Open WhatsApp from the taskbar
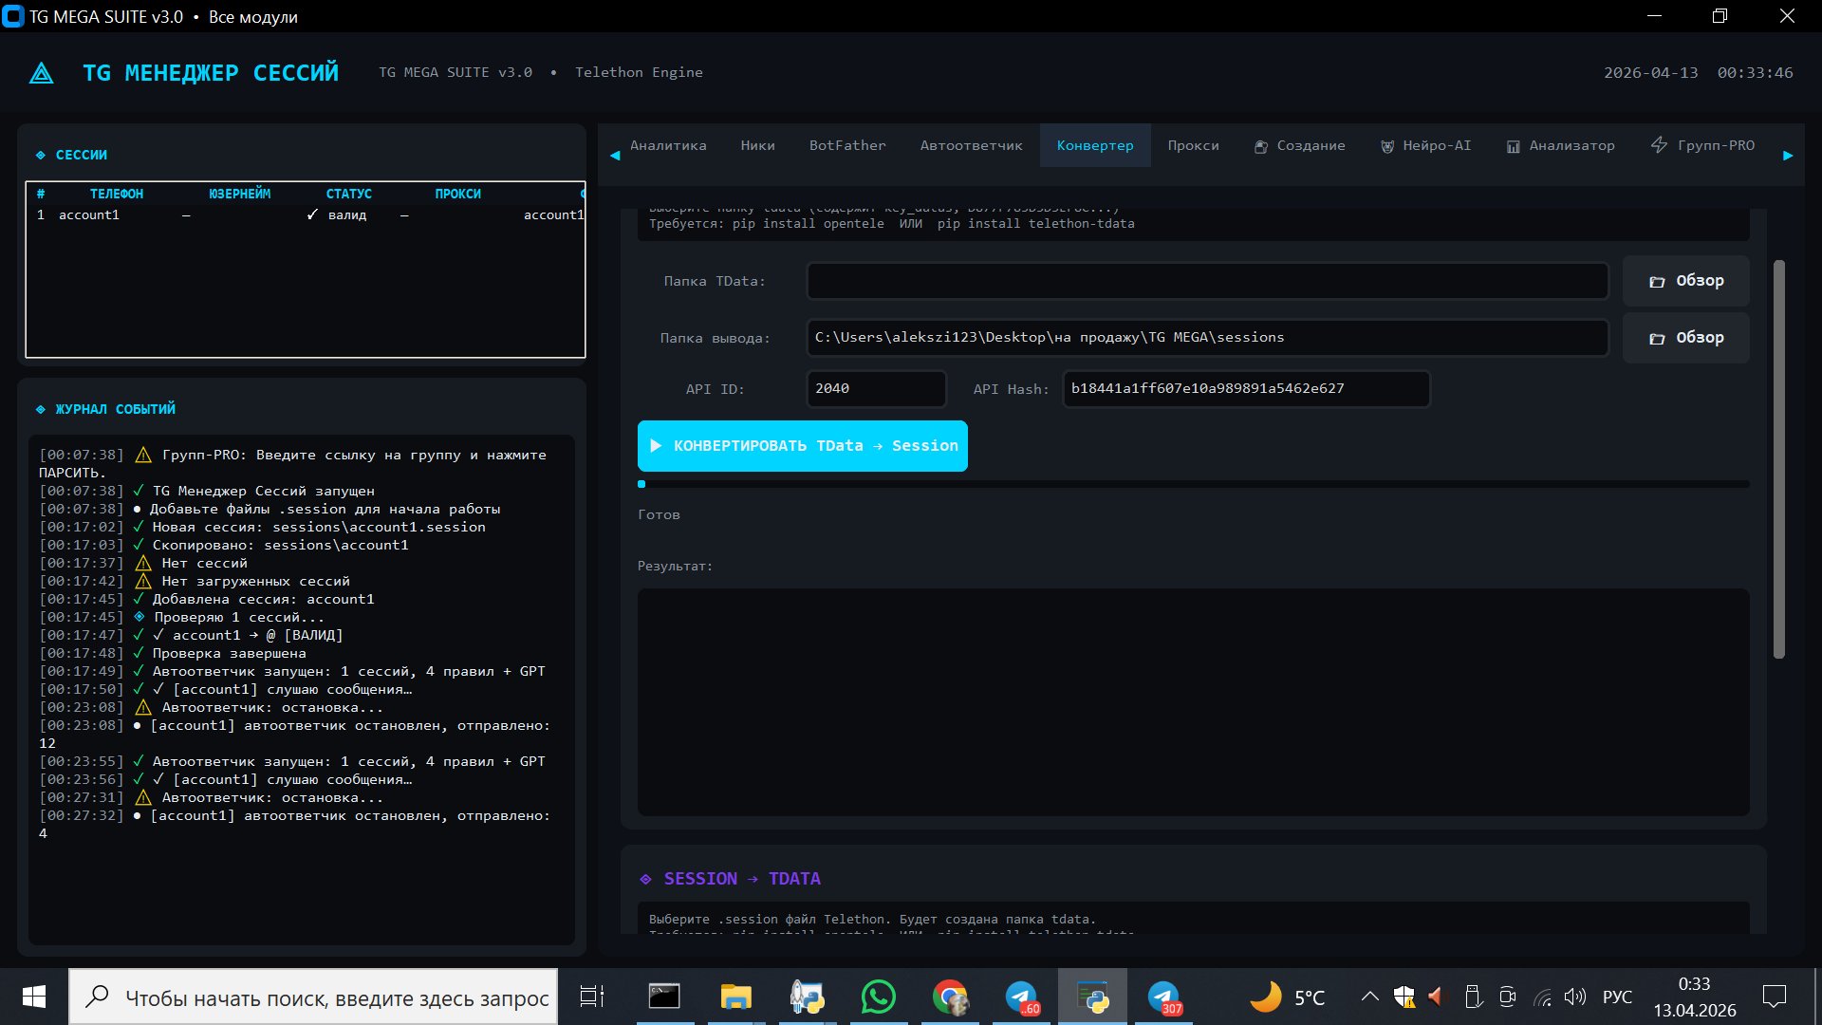 coord(878,997)
